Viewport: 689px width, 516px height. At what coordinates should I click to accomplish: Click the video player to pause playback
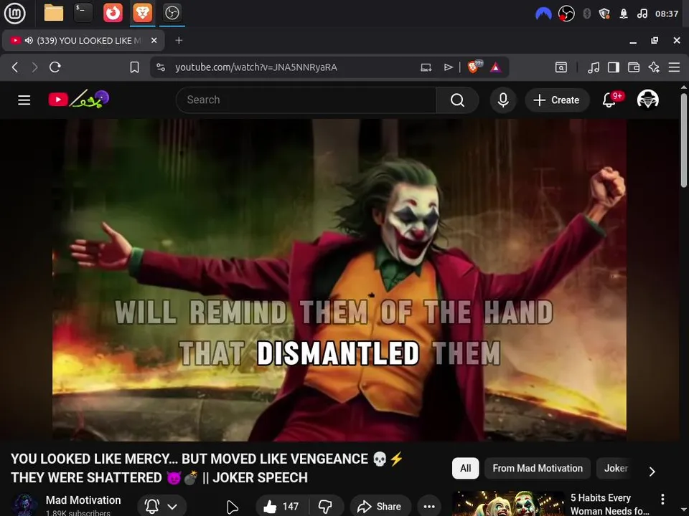339,280
